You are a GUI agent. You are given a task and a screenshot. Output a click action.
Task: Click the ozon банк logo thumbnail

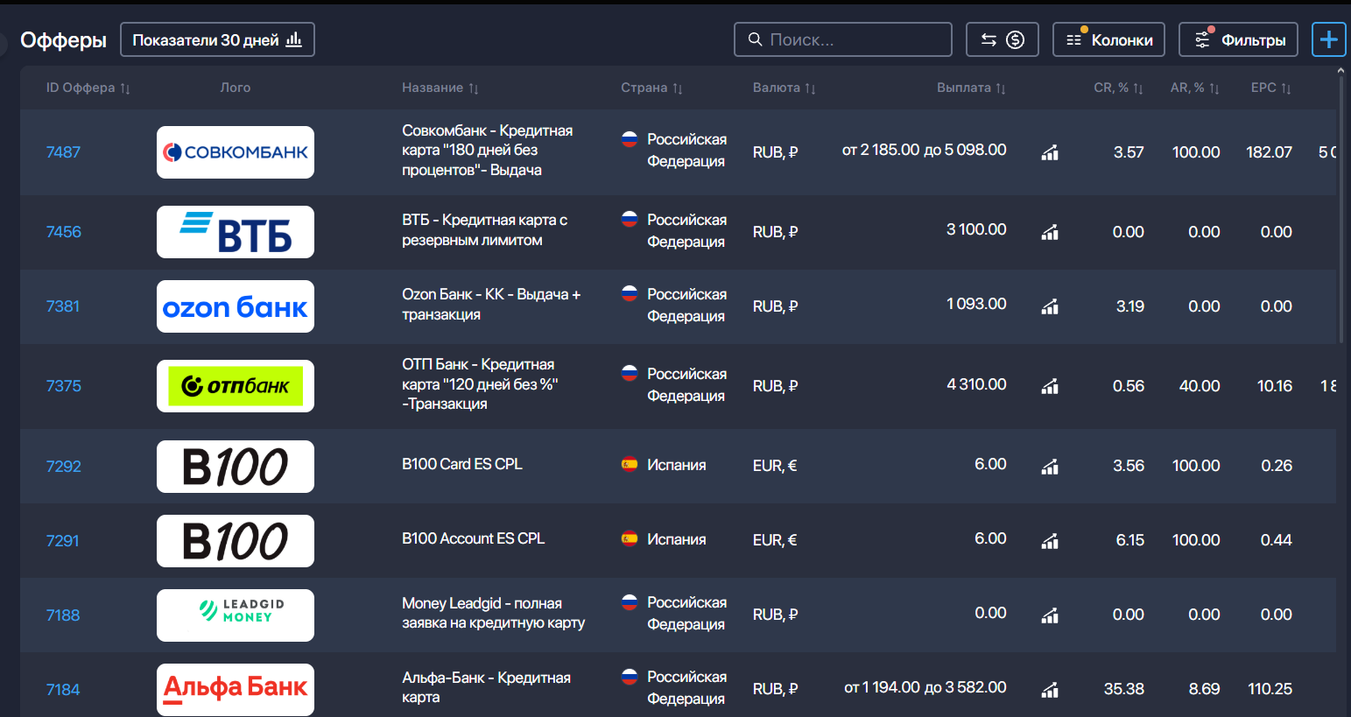(x=236, y=306)
